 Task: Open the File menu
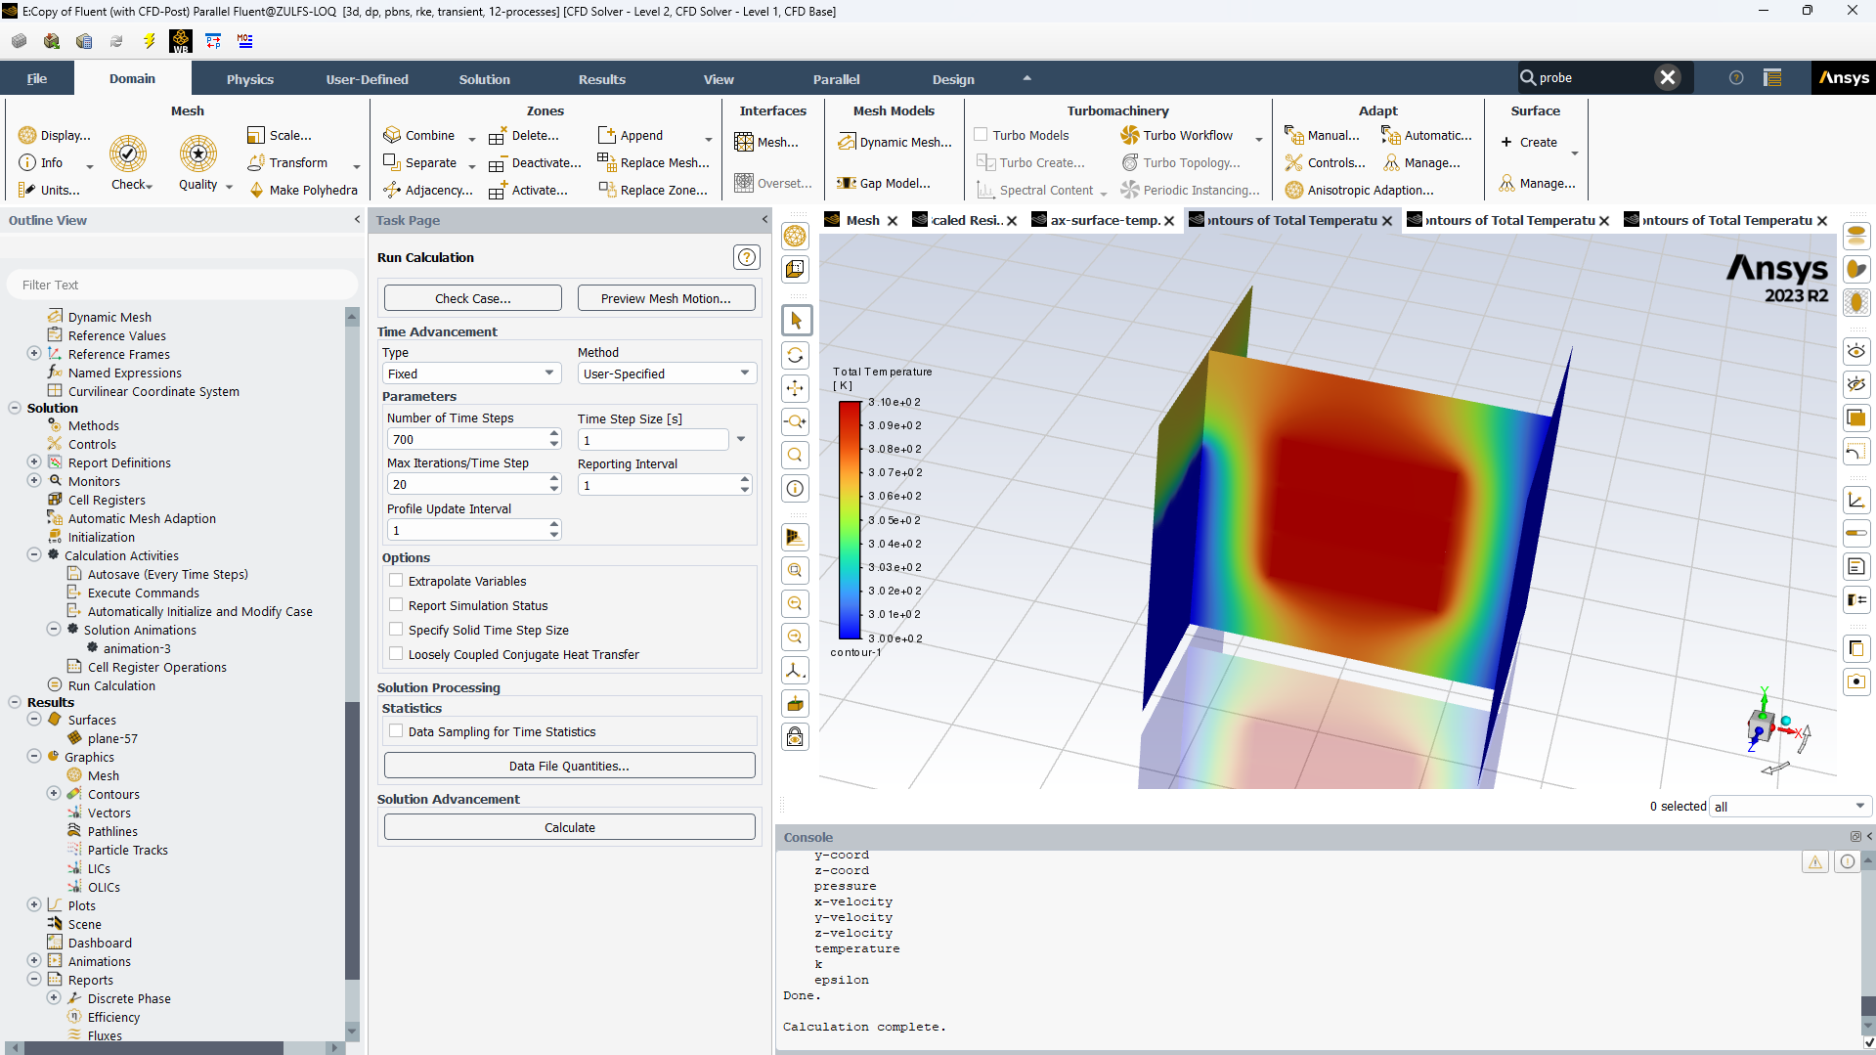tap(37, 79)
